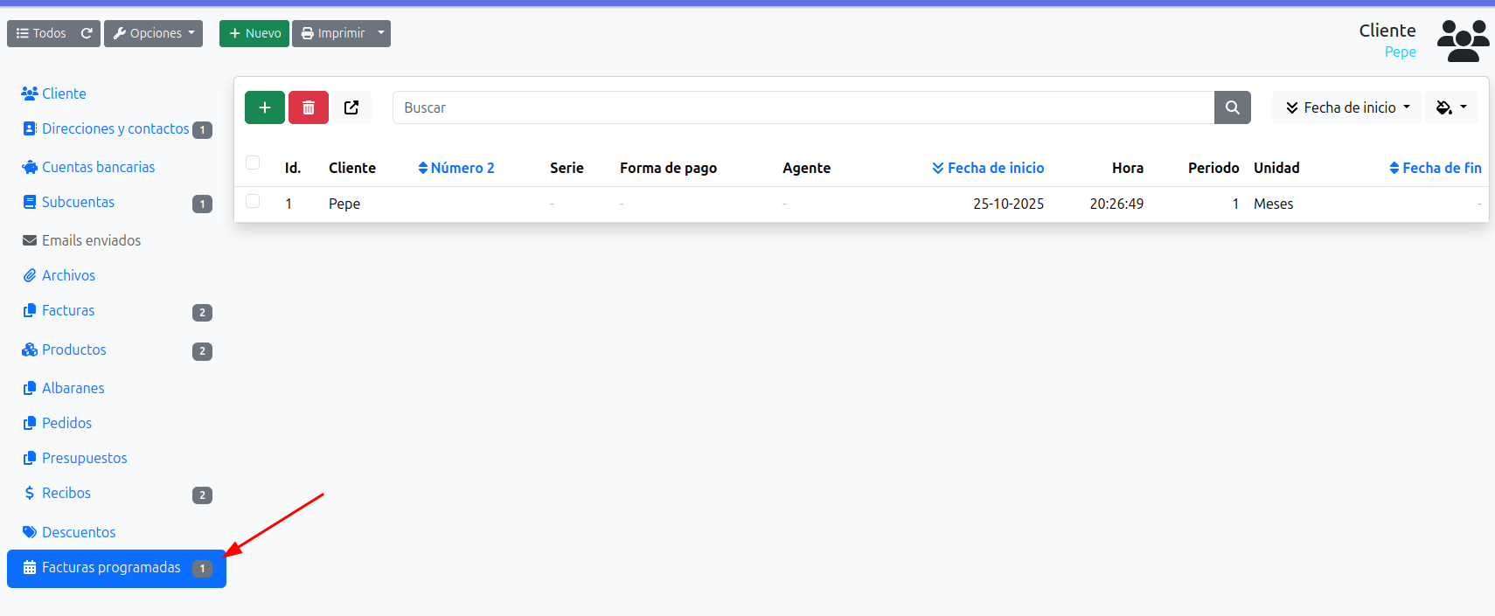Click the refresh icon beside Todos
1495x616 pixels.
tap(87, 33)
